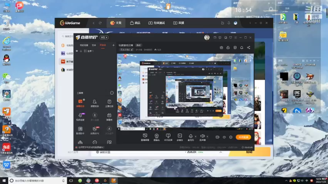328x184 pixels.
Task: Select the highlighted game in WeGame sidebar
Action: pos(66,62)
